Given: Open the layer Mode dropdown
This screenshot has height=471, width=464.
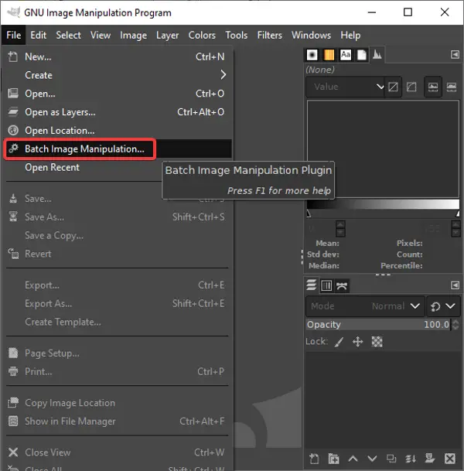Looking at the screenshot, I should 365,306.
